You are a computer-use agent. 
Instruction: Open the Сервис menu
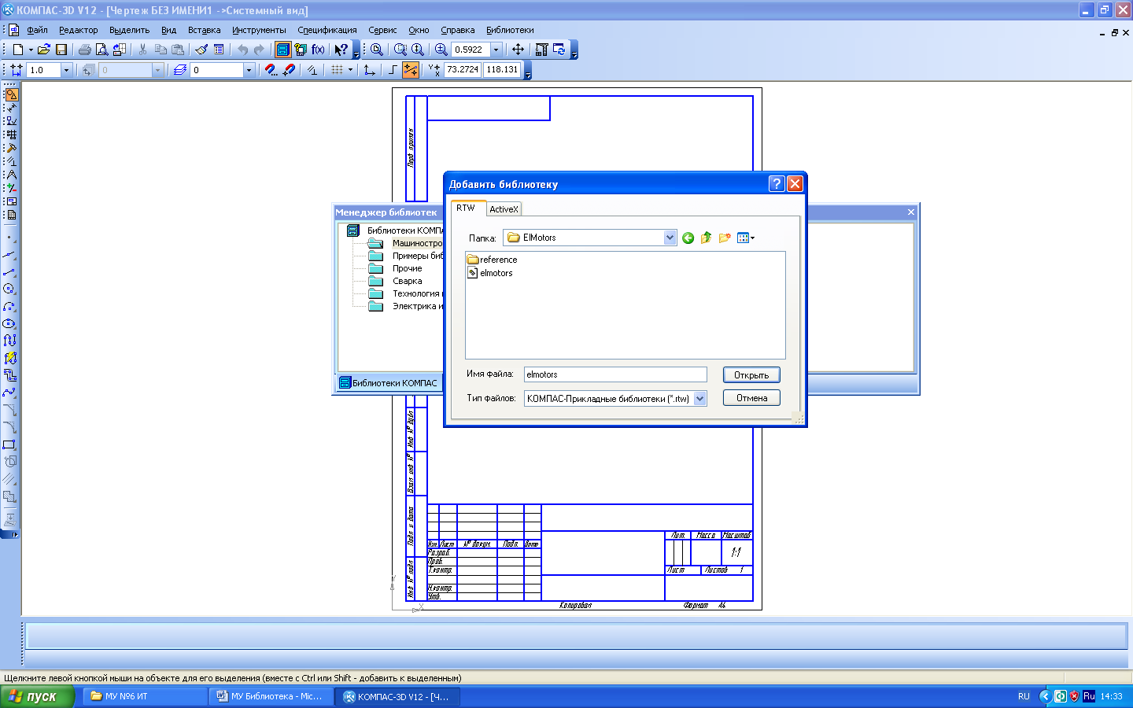point(382,30)
